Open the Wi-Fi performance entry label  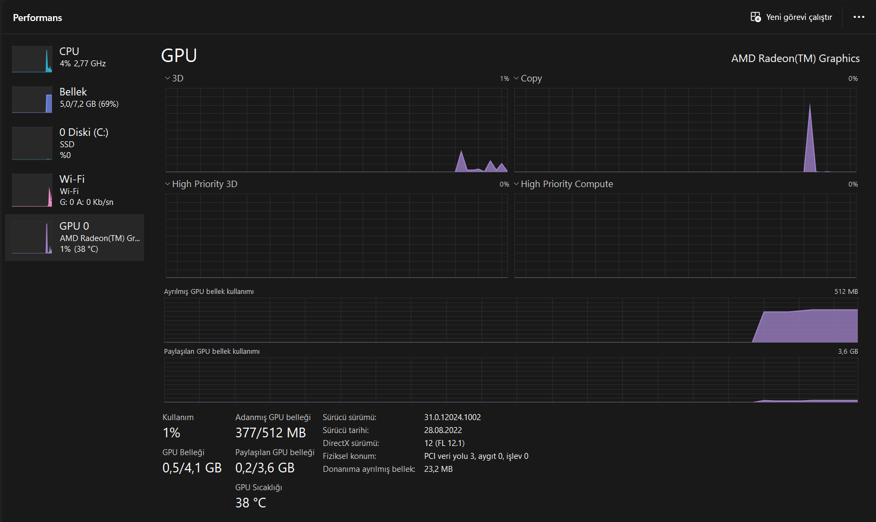pos(72,179)
